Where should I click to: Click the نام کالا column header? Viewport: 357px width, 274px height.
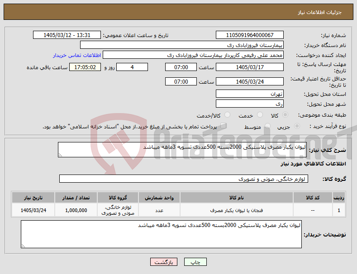point(237,198)
